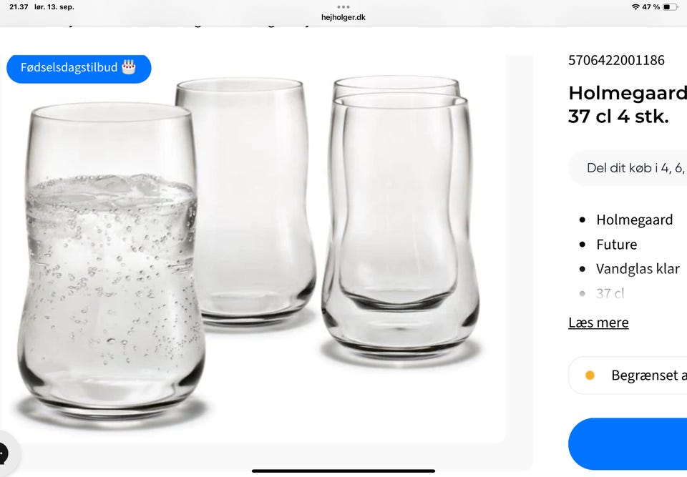Tap the Del dit køb installment option
687x477 pixels.
click(x=628, y=168)
